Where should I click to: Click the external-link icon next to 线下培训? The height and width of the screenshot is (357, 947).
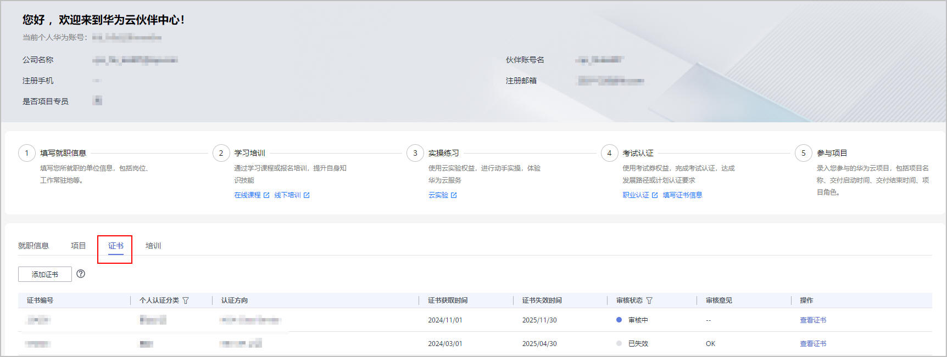point(307,195)
